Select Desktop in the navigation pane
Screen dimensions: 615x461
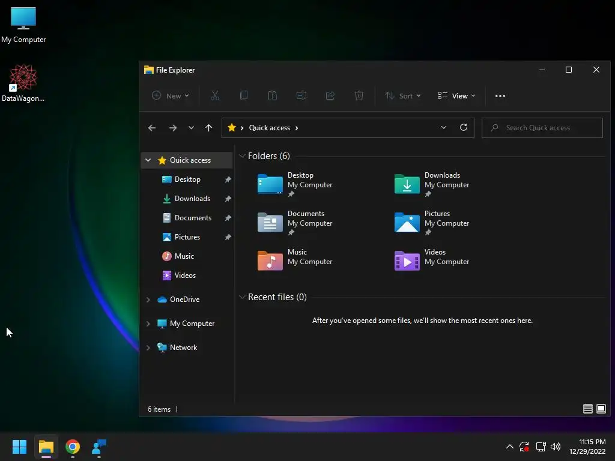click(187, 179)
